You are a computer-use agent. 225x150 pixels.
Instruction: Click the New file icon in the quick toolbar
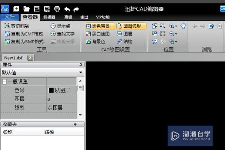pyautogui.click(x=16, y=9)
